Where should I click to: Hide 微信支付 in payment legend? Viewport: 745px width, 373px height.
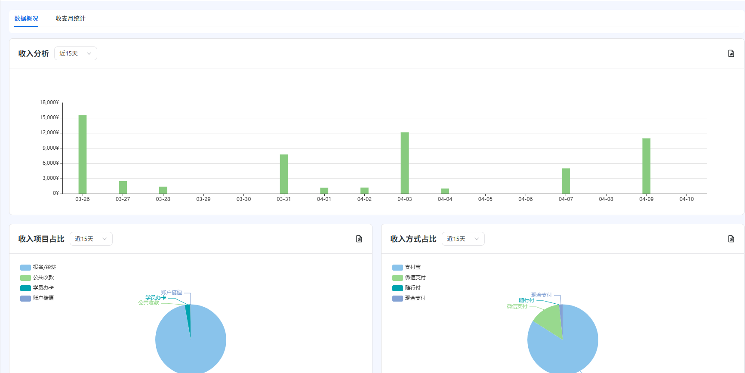[x=409, y=277]
